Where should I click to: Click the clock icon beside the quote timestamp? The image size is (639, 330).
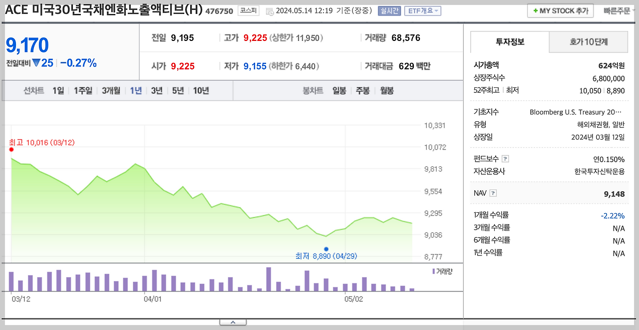(270, 10)
